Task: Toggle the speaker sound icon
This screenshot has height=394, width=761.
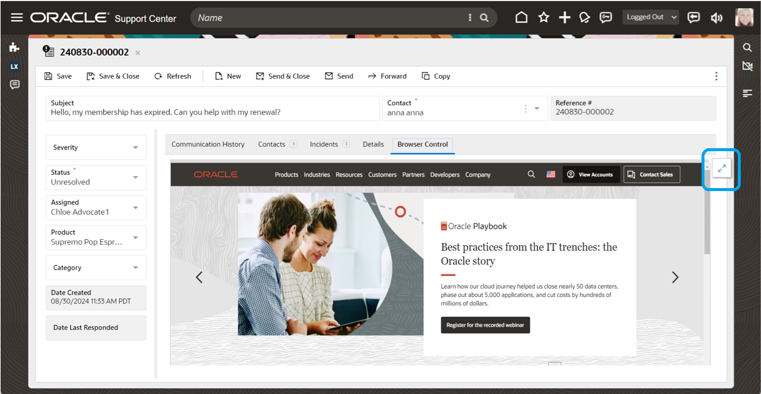Action: [716, 17]
